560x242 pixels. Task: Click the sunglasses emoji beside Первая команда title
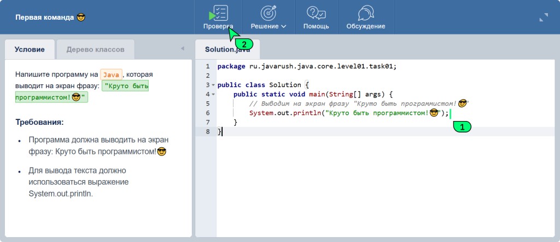81,18
